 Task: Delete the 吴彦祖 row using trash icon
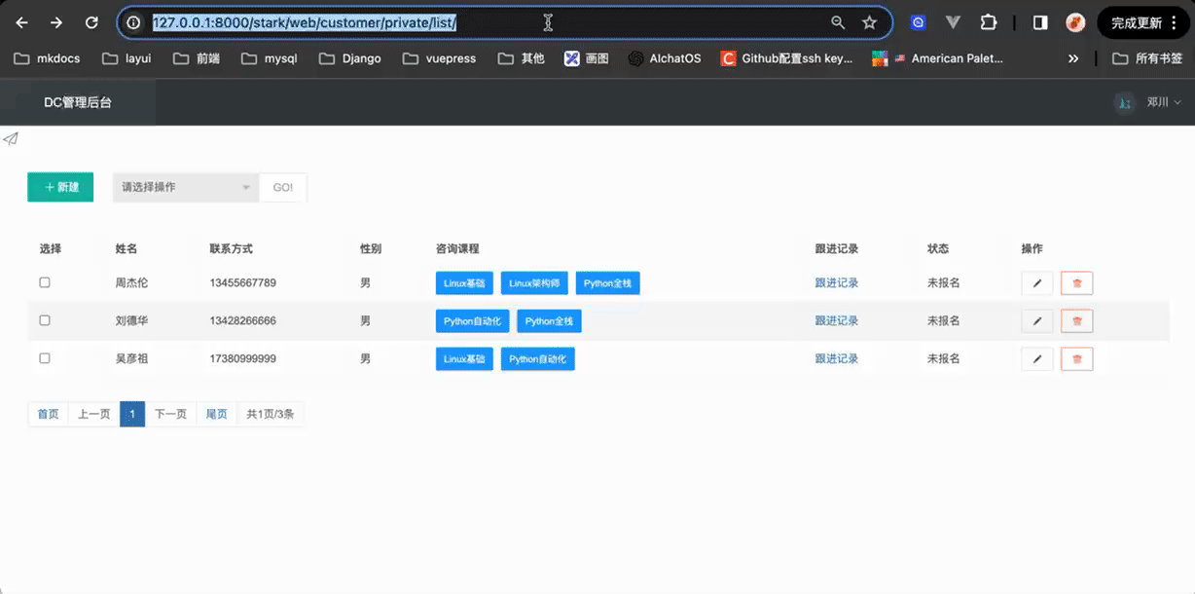click(x=1076, y=359)
